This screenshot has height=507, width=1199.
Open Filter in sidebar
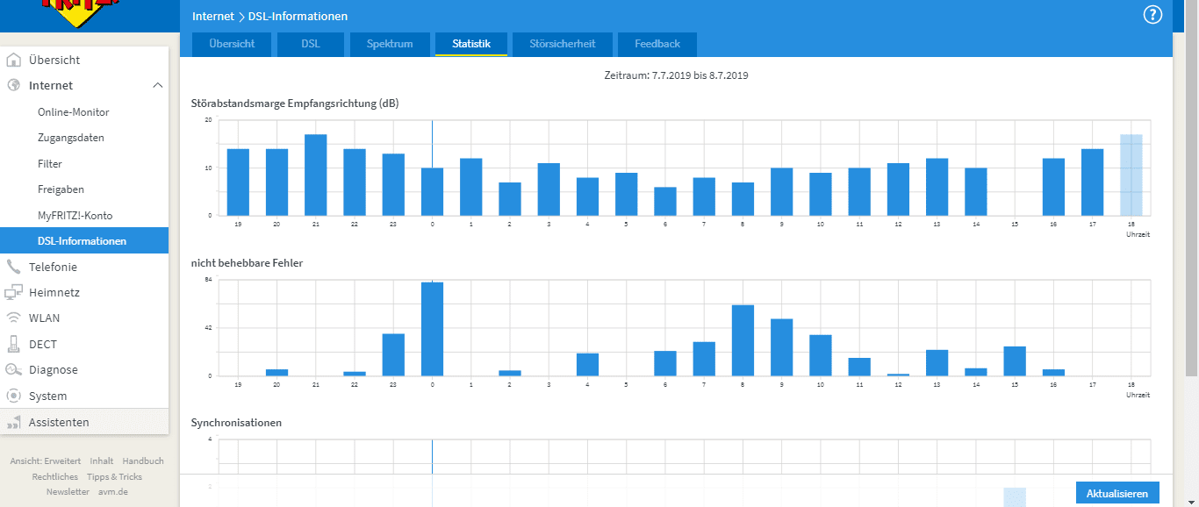coord(49,163)
